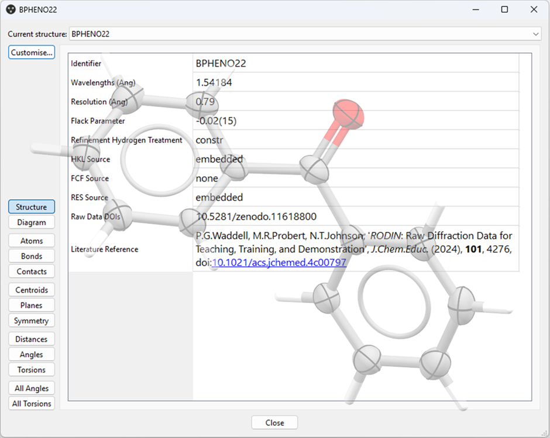550x438 pixels.
Task: View the Torsions table
Action: [x=32, y=370]
